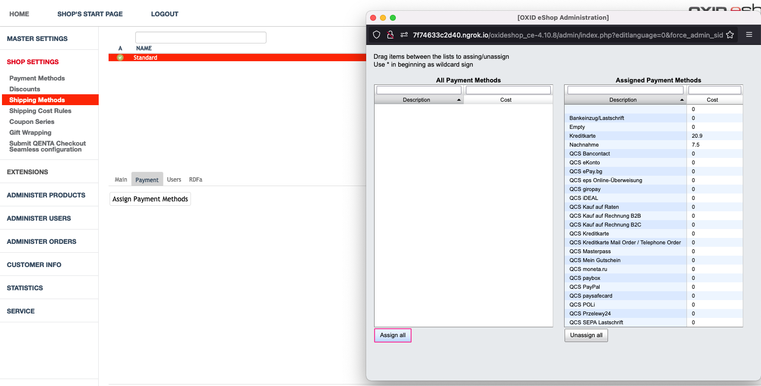This screenshot has height=386, width=761.
Task: Focus Cost filter in All Payment Methods
Action: pyautogui.click(x=508, y=90)
